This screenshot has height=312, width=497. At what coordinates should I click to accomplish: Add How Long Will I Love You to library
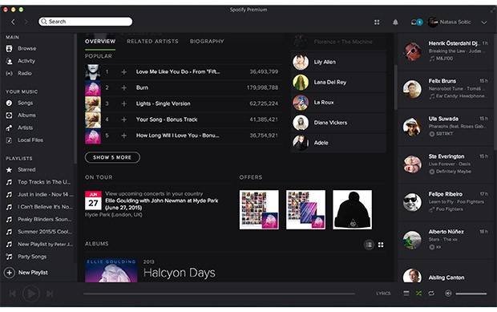pos(124,136)
